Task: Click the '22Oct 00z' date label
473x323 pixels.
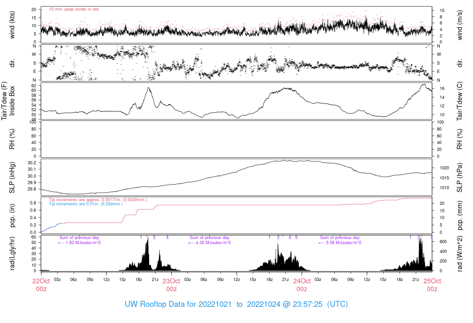Action: (x=41, y=285)
